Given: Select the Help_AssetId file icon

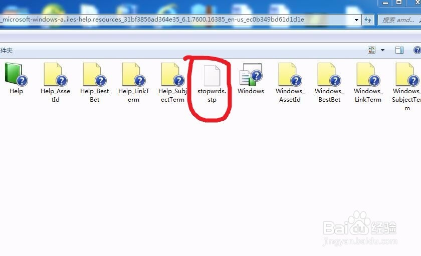Looking at the screenshot, I should coord(55,74).
